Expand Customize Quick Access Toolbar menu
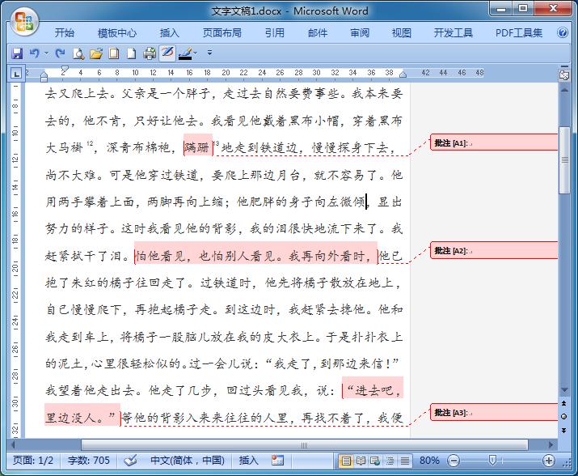The height and width of the screenshot is (476, 578). click(x=209, y=53)
